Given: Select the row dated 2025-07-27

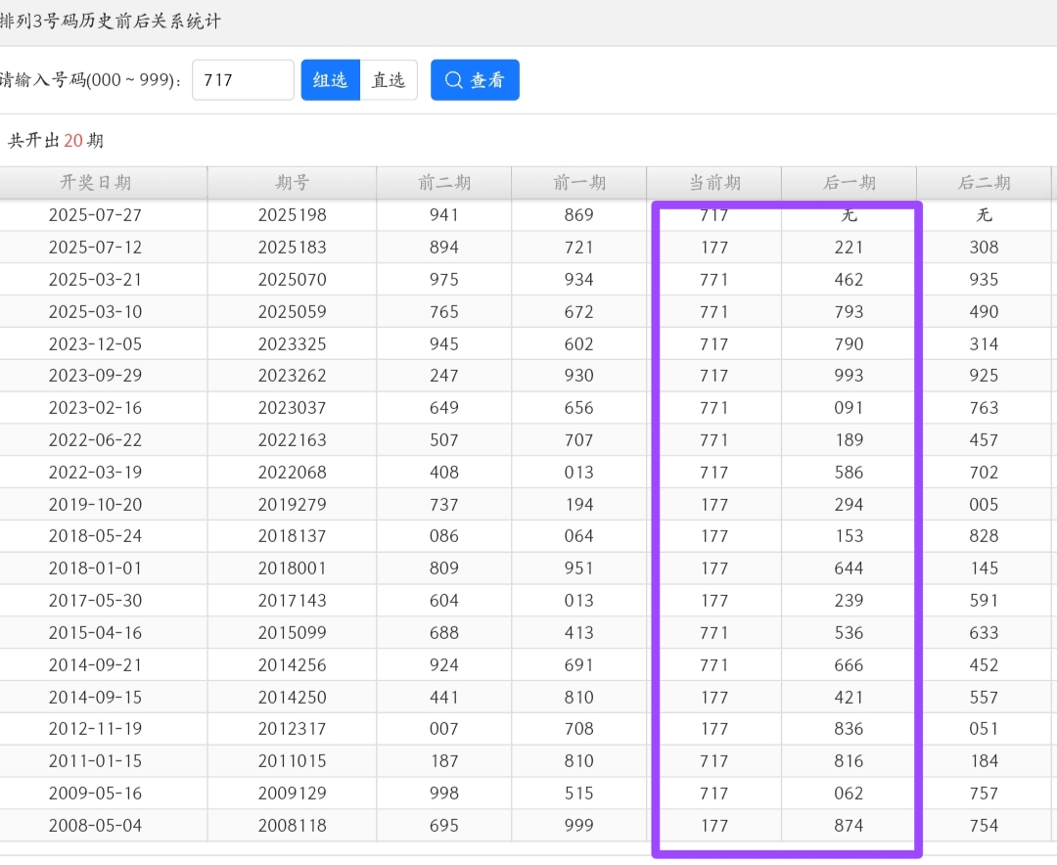Looking at the screenshot, I should pos(96,215).
